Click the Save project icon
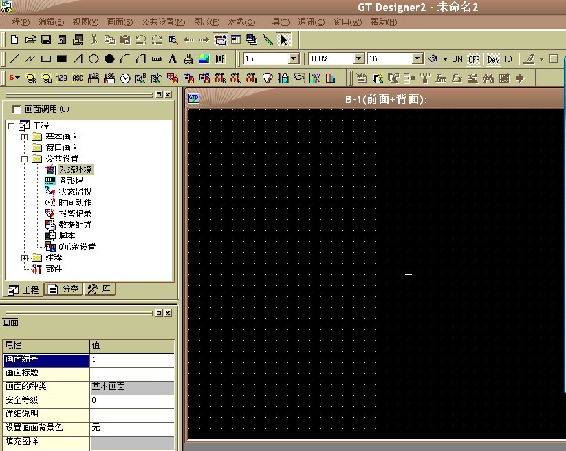566x451 pixels. (46, 40)
